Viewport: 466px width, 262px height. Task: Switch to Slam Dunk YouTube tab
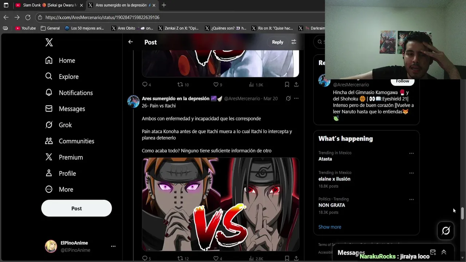coord(49,5)
